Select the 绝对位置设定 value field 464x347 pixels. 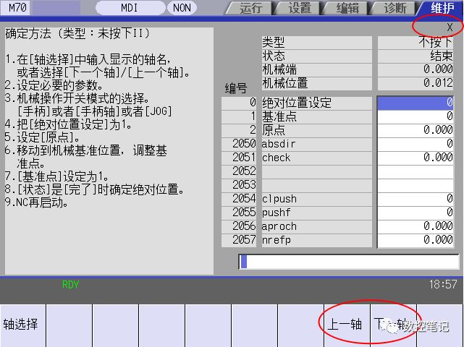pos(416,103)
